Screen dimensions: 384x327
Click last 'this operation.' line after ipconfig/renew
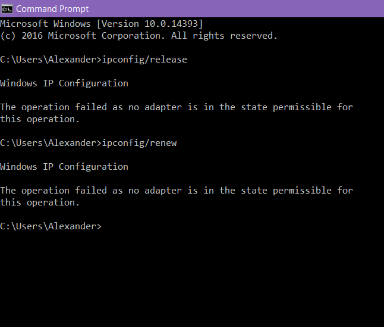[x=40, y=203]
